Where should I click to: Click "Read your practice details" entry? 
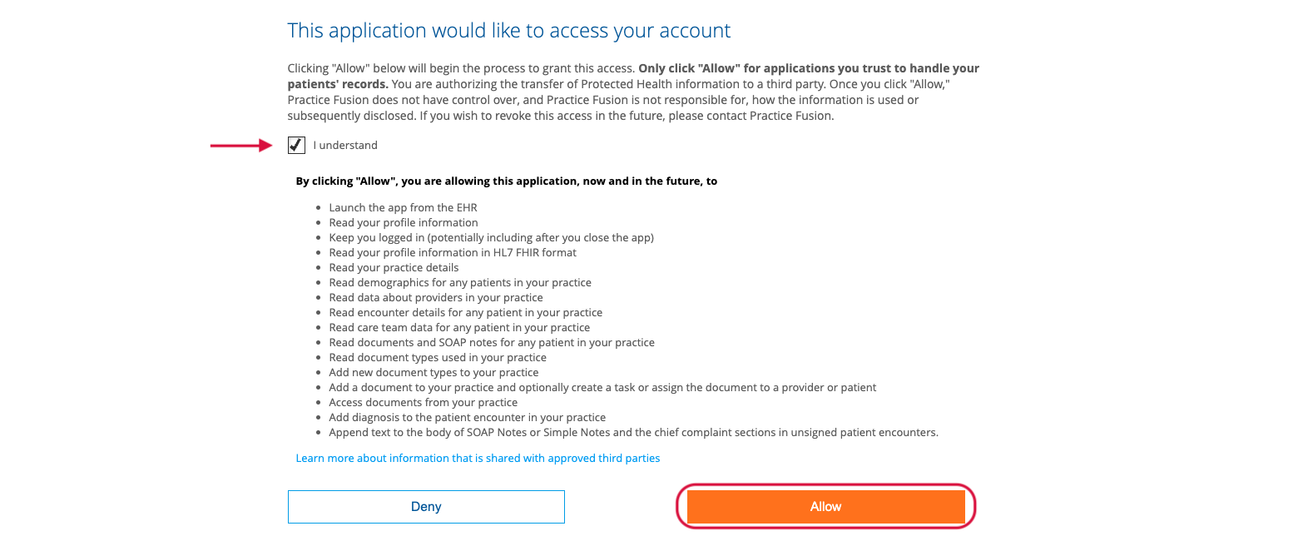tap(394, 267)
